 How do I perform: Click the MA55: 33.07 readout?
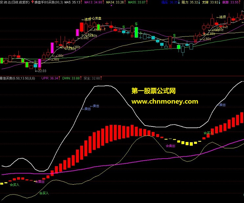coord(138,2)
